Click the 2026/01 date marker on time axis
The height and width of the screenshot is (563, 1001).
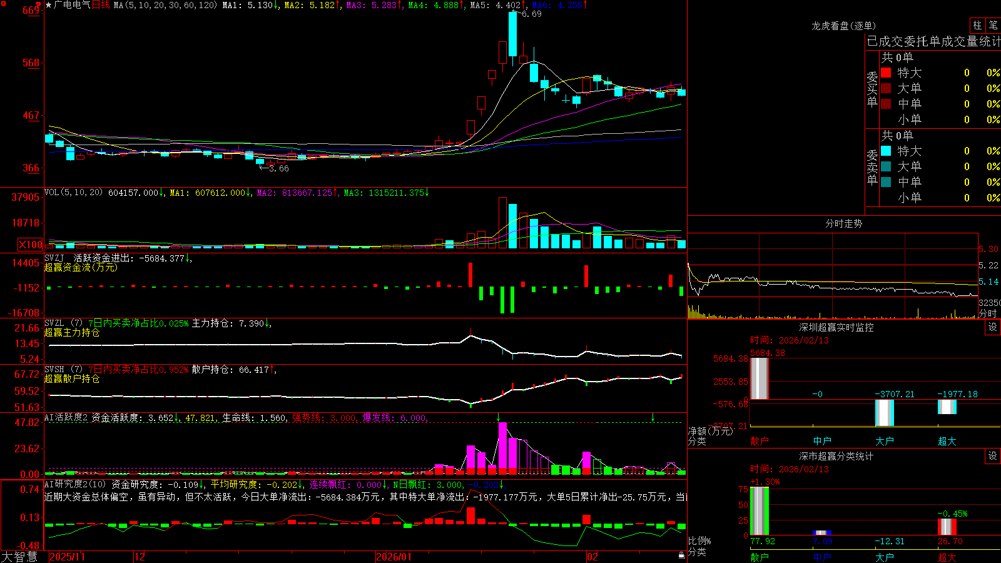[x=394, y=557]
